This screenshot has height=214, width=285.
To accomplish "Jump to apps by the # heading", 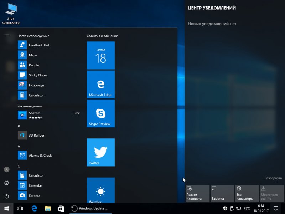I will [19, 126].
